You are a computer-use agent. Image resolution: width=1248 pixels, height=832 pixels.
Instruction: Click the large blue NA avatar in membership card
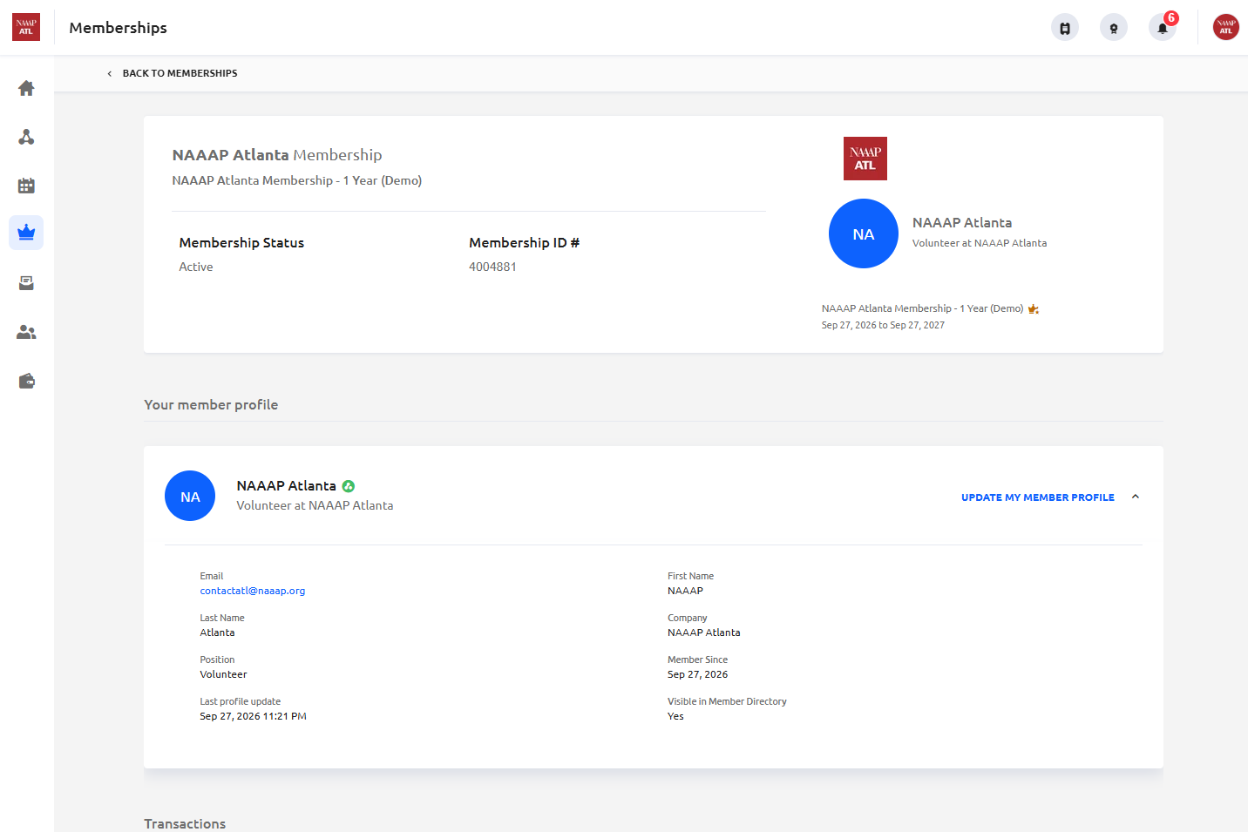[864, 233]
